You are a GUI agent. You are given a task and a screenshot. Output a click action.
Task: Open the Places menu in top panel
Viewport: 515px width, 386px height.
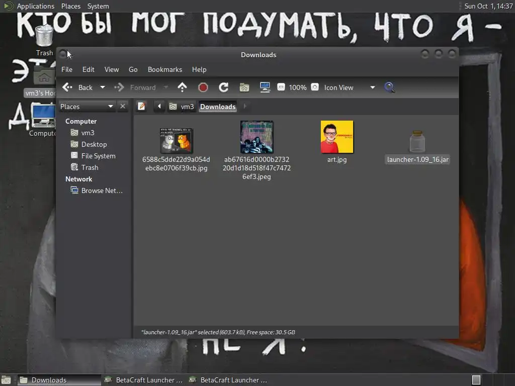(x=70, y=6)
